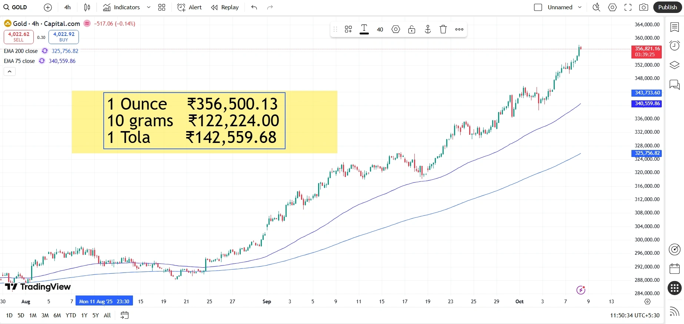Expand the Indicators favorites dropdown arrow
The height and width of the screenshot is (324, 684).
tap(149, 7)
